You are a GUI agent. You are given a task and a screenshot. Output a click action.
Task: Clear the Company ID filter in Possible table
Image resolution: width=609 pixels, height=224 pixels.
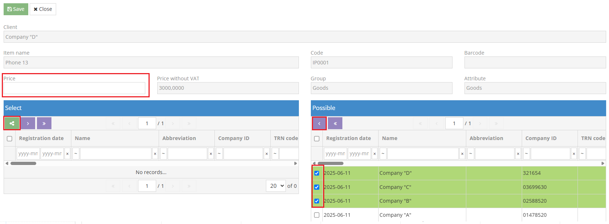(574, 154)
